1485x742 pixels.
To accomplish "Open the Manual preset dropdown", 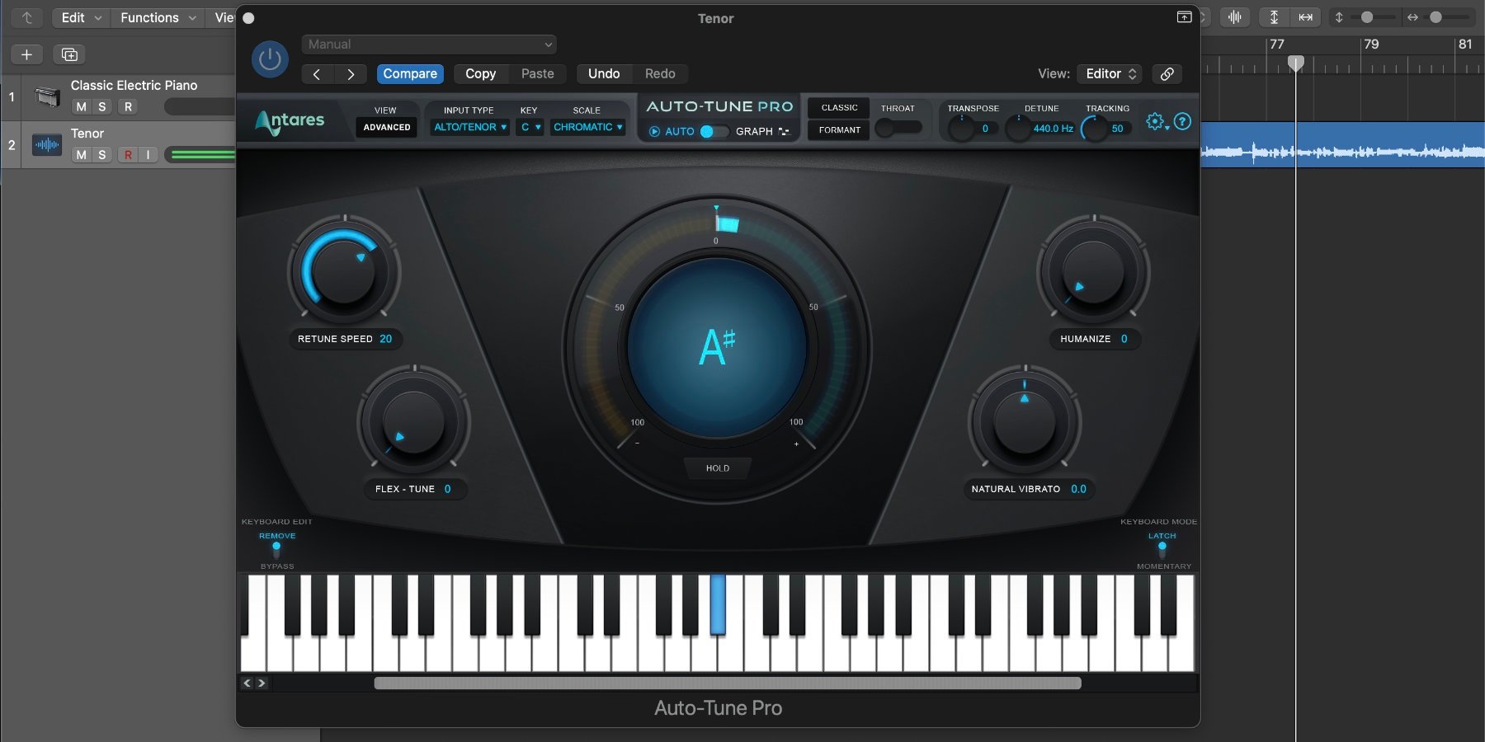I will (428, 44).
